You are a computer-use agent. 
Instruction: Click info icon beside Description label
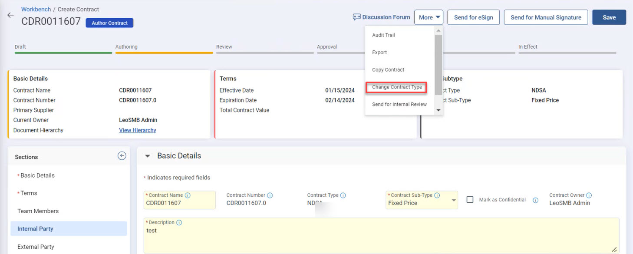(179, 222)
